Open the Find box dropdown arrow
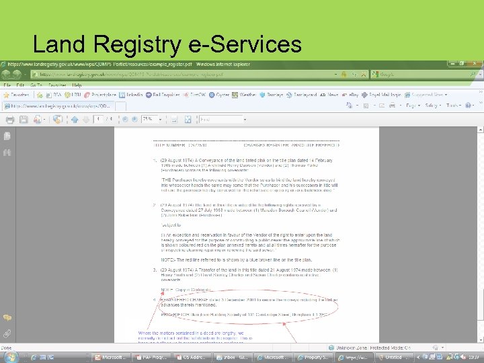The height and width of the screenshot is (363, 484). coord(245,120)
